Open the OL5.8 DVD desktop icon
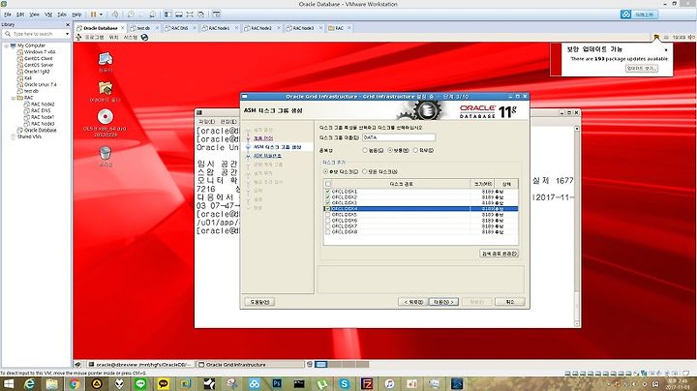 pos(106,122)
